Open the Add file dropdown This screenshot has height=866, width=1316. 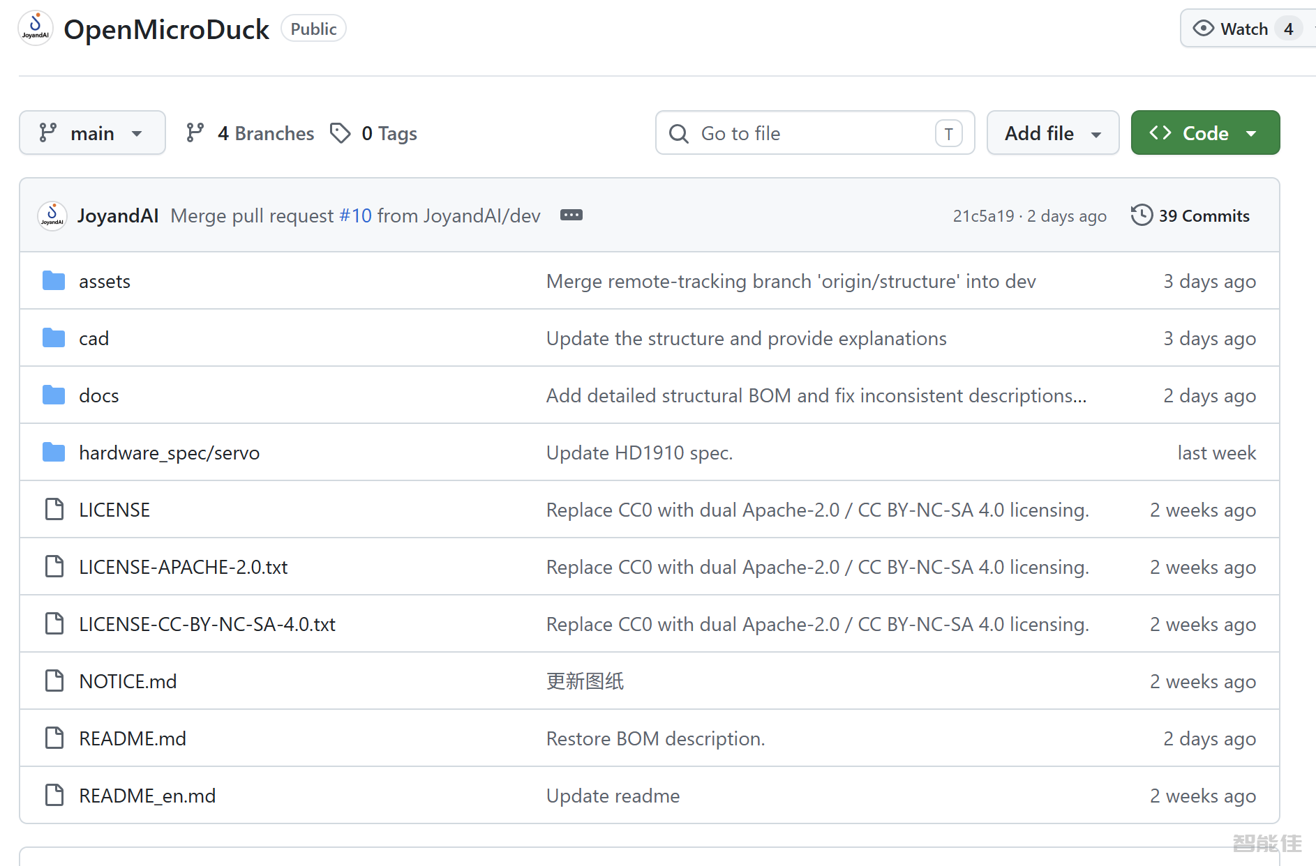pos(1053,132)
